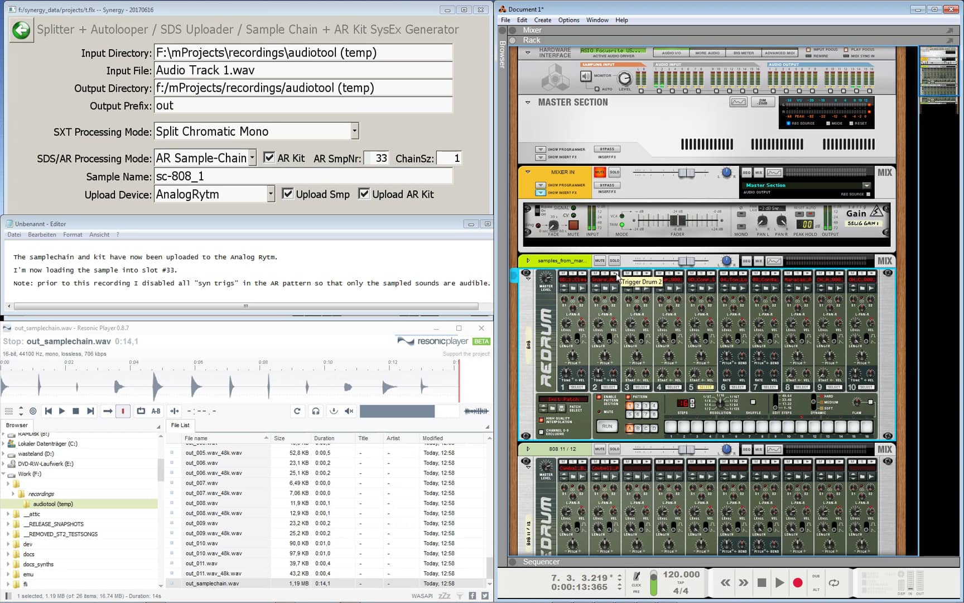Image resolution: width=964 pixels, height=603 pixels.
Task: Click the Output Prefix input field
Action: click(303, 106)
